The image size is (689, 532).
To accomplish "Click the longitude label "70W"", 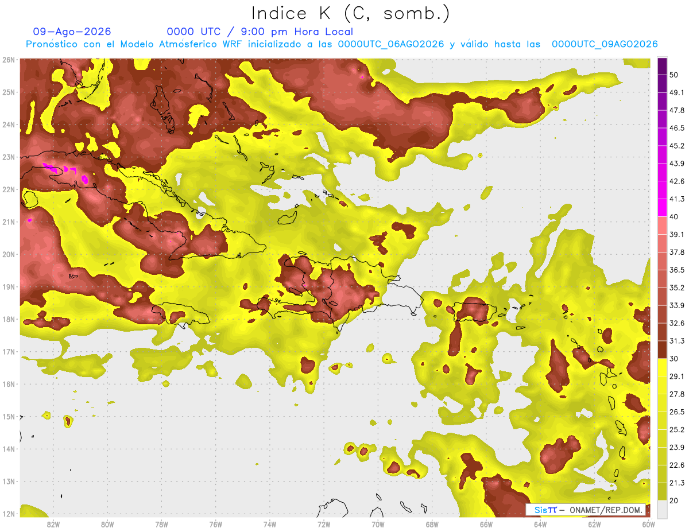I will pyautogui.click(x=378, y=525).
